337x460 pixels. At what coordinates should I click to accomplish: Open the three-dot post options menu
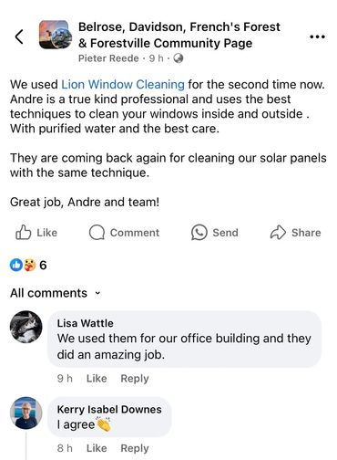(x=318, y=37)
